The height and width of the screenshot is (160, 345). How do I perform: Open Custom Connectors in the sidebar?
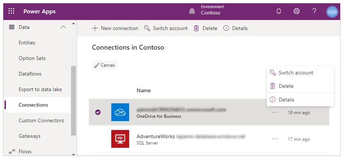click(x=41, y=120)
